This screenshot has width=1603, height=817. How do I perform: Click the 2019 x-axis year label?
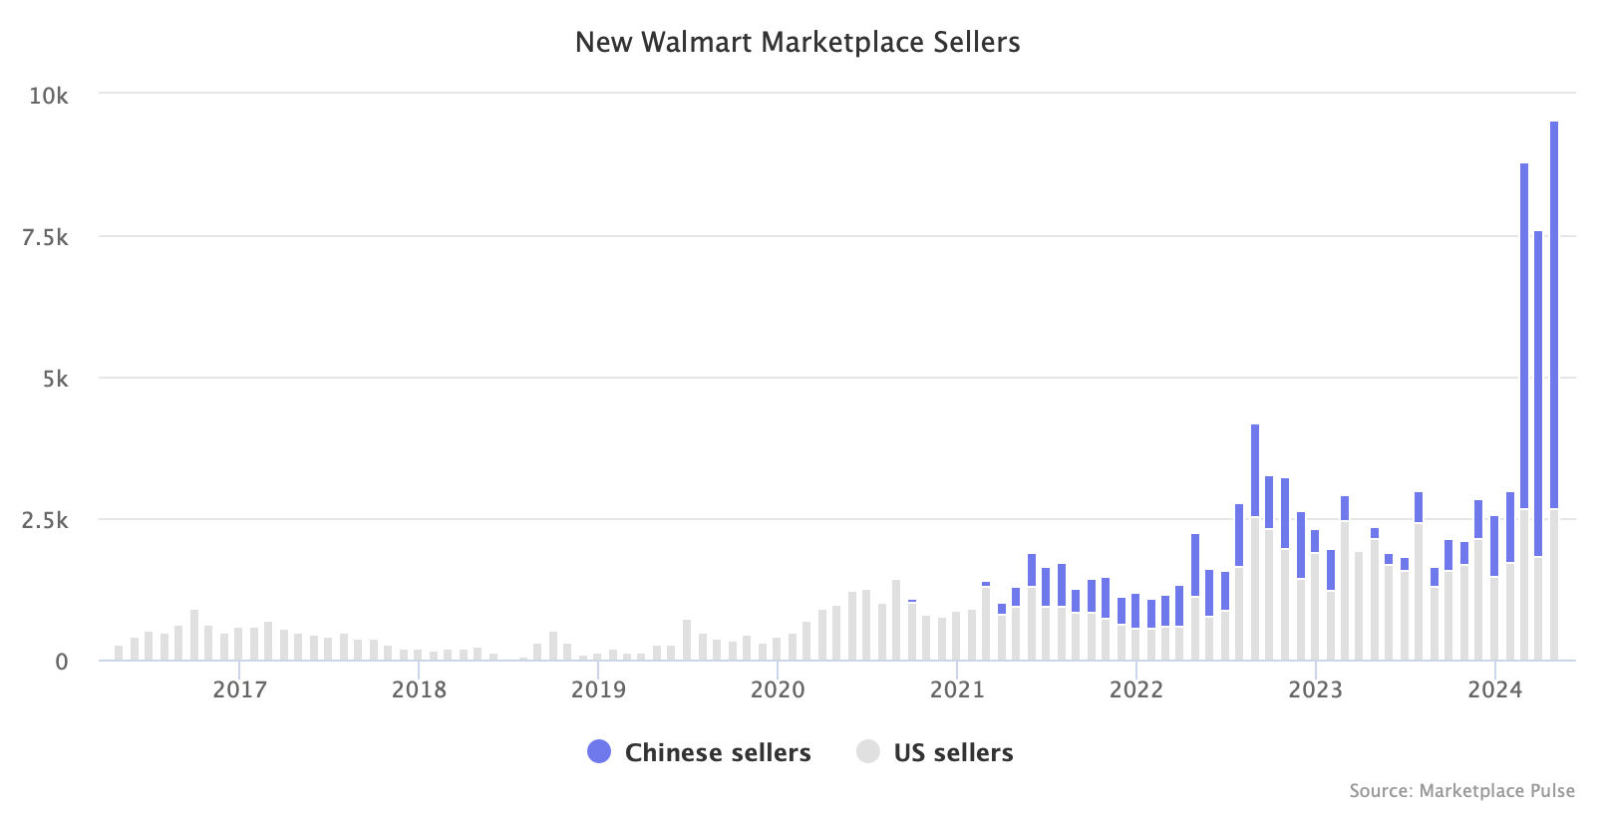(598, 689)
